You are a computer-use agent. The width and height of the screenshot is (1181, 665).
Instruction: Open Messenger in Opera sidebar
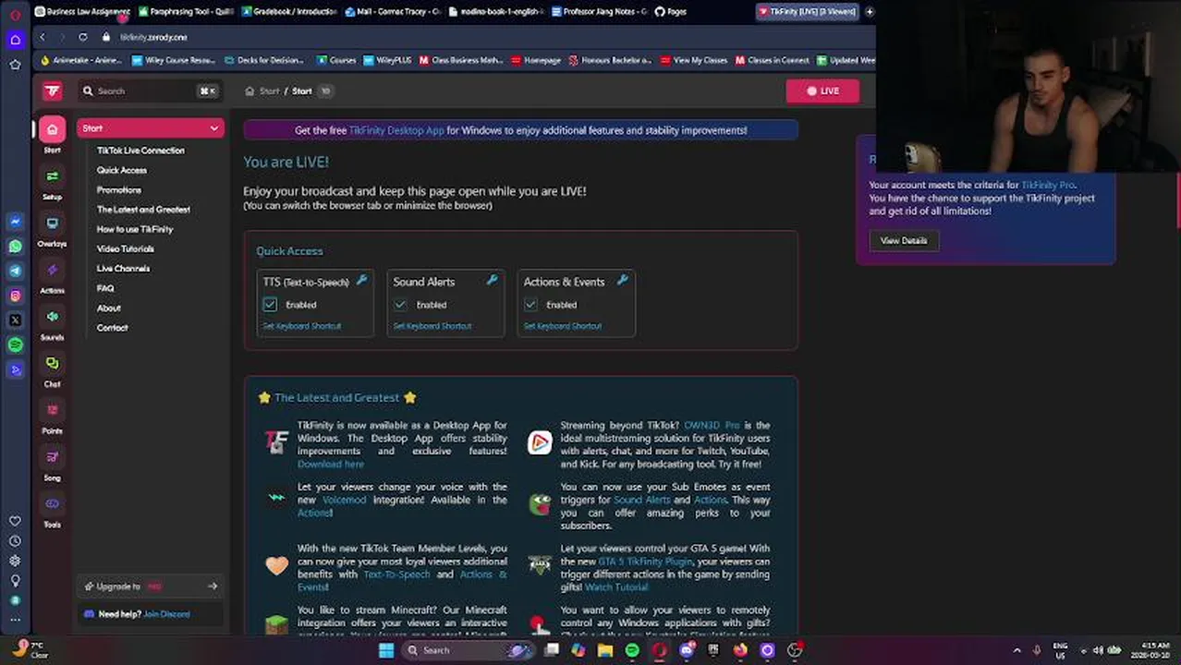[15, 222]
